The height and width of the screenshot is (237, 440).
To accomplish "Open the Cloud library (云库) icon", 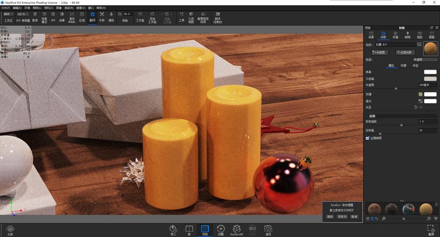I will 10,229.
